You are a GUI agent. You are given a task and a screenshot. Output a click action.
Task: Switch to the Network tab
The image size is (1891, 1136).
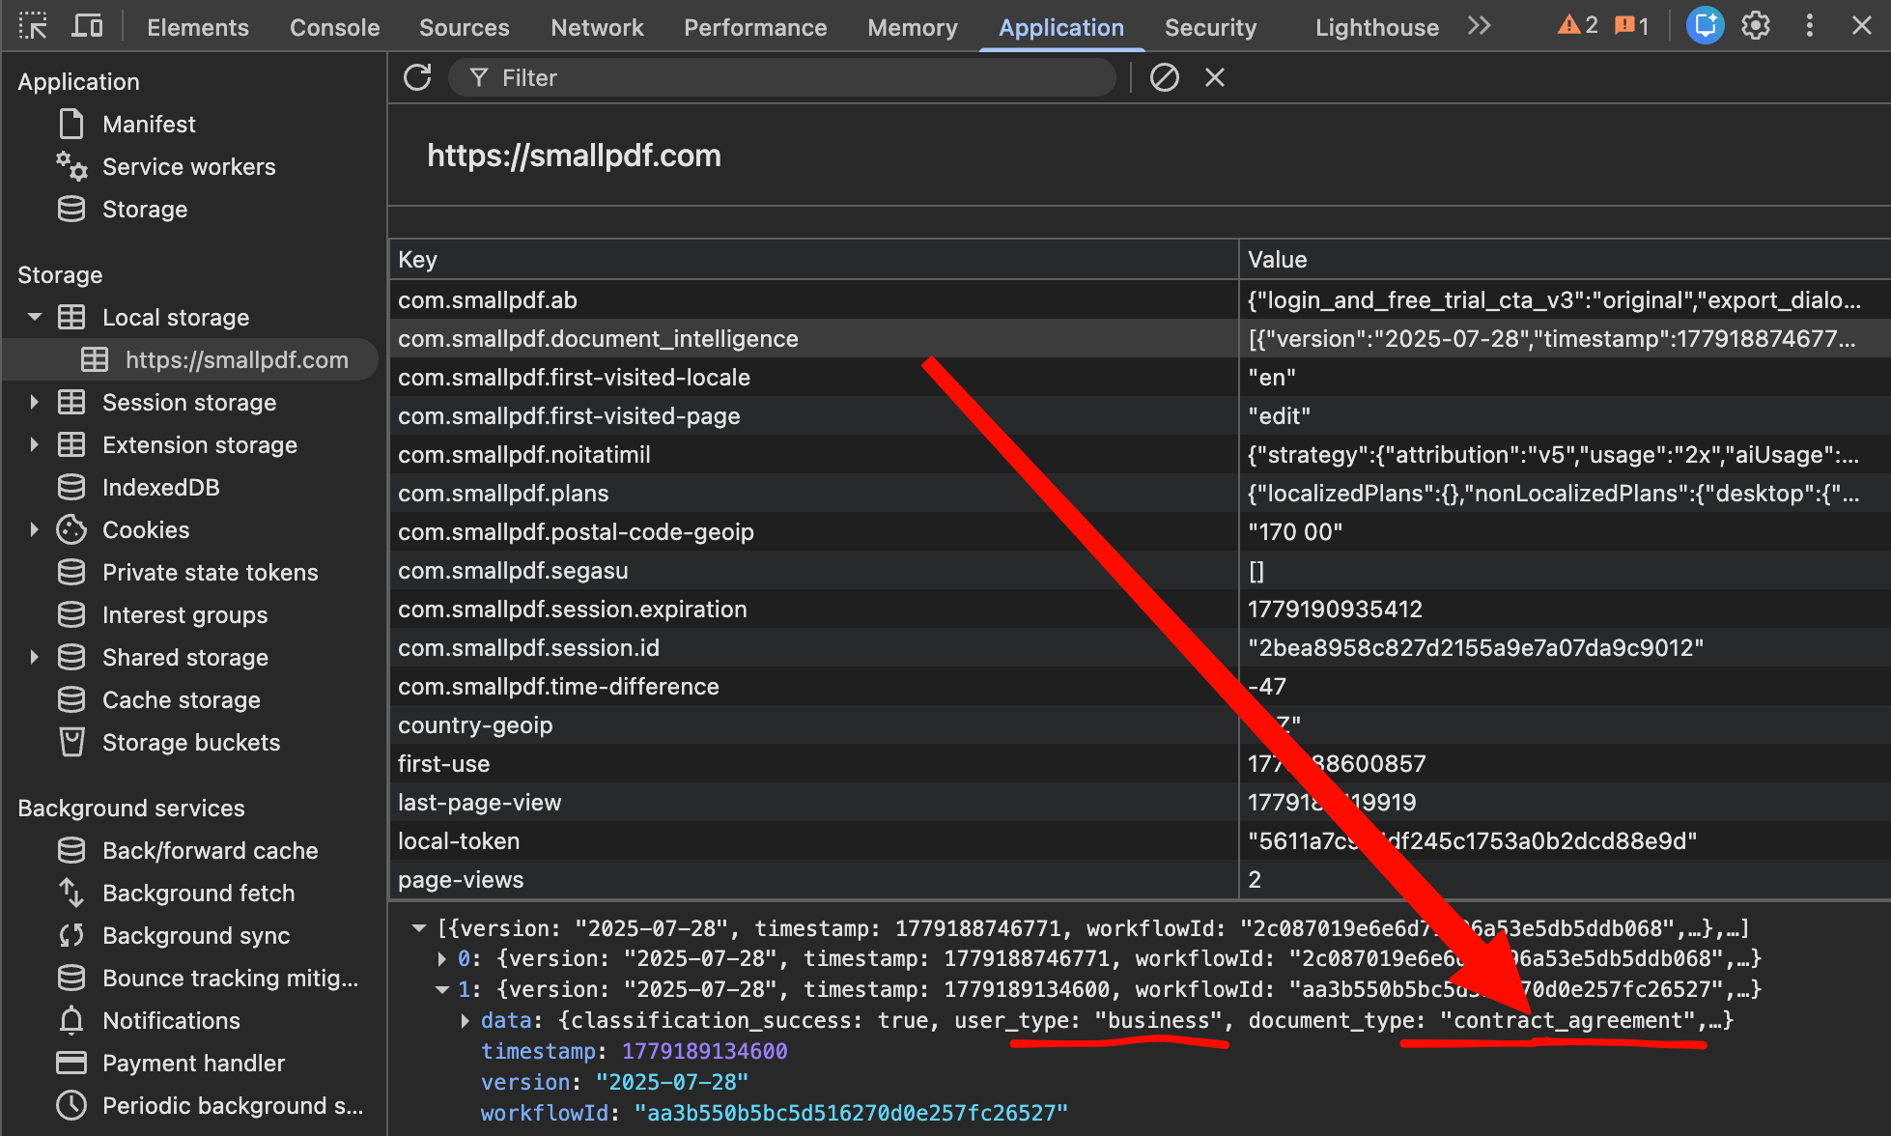(597, 27)
